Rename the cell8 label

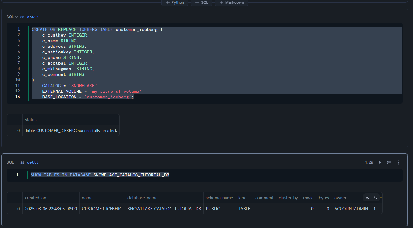click(x=33, y=162)
